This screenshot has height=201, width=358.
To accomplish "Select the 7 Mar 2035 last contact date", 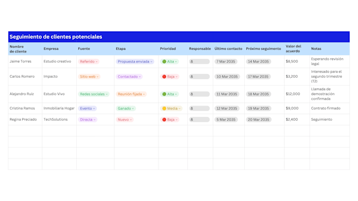I will 226,61.
